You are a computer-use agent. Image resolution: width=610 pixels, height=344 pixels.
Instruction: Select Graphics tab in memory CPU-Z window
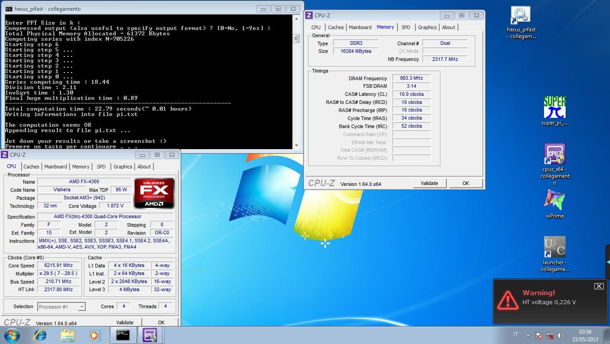pos(427,27)
